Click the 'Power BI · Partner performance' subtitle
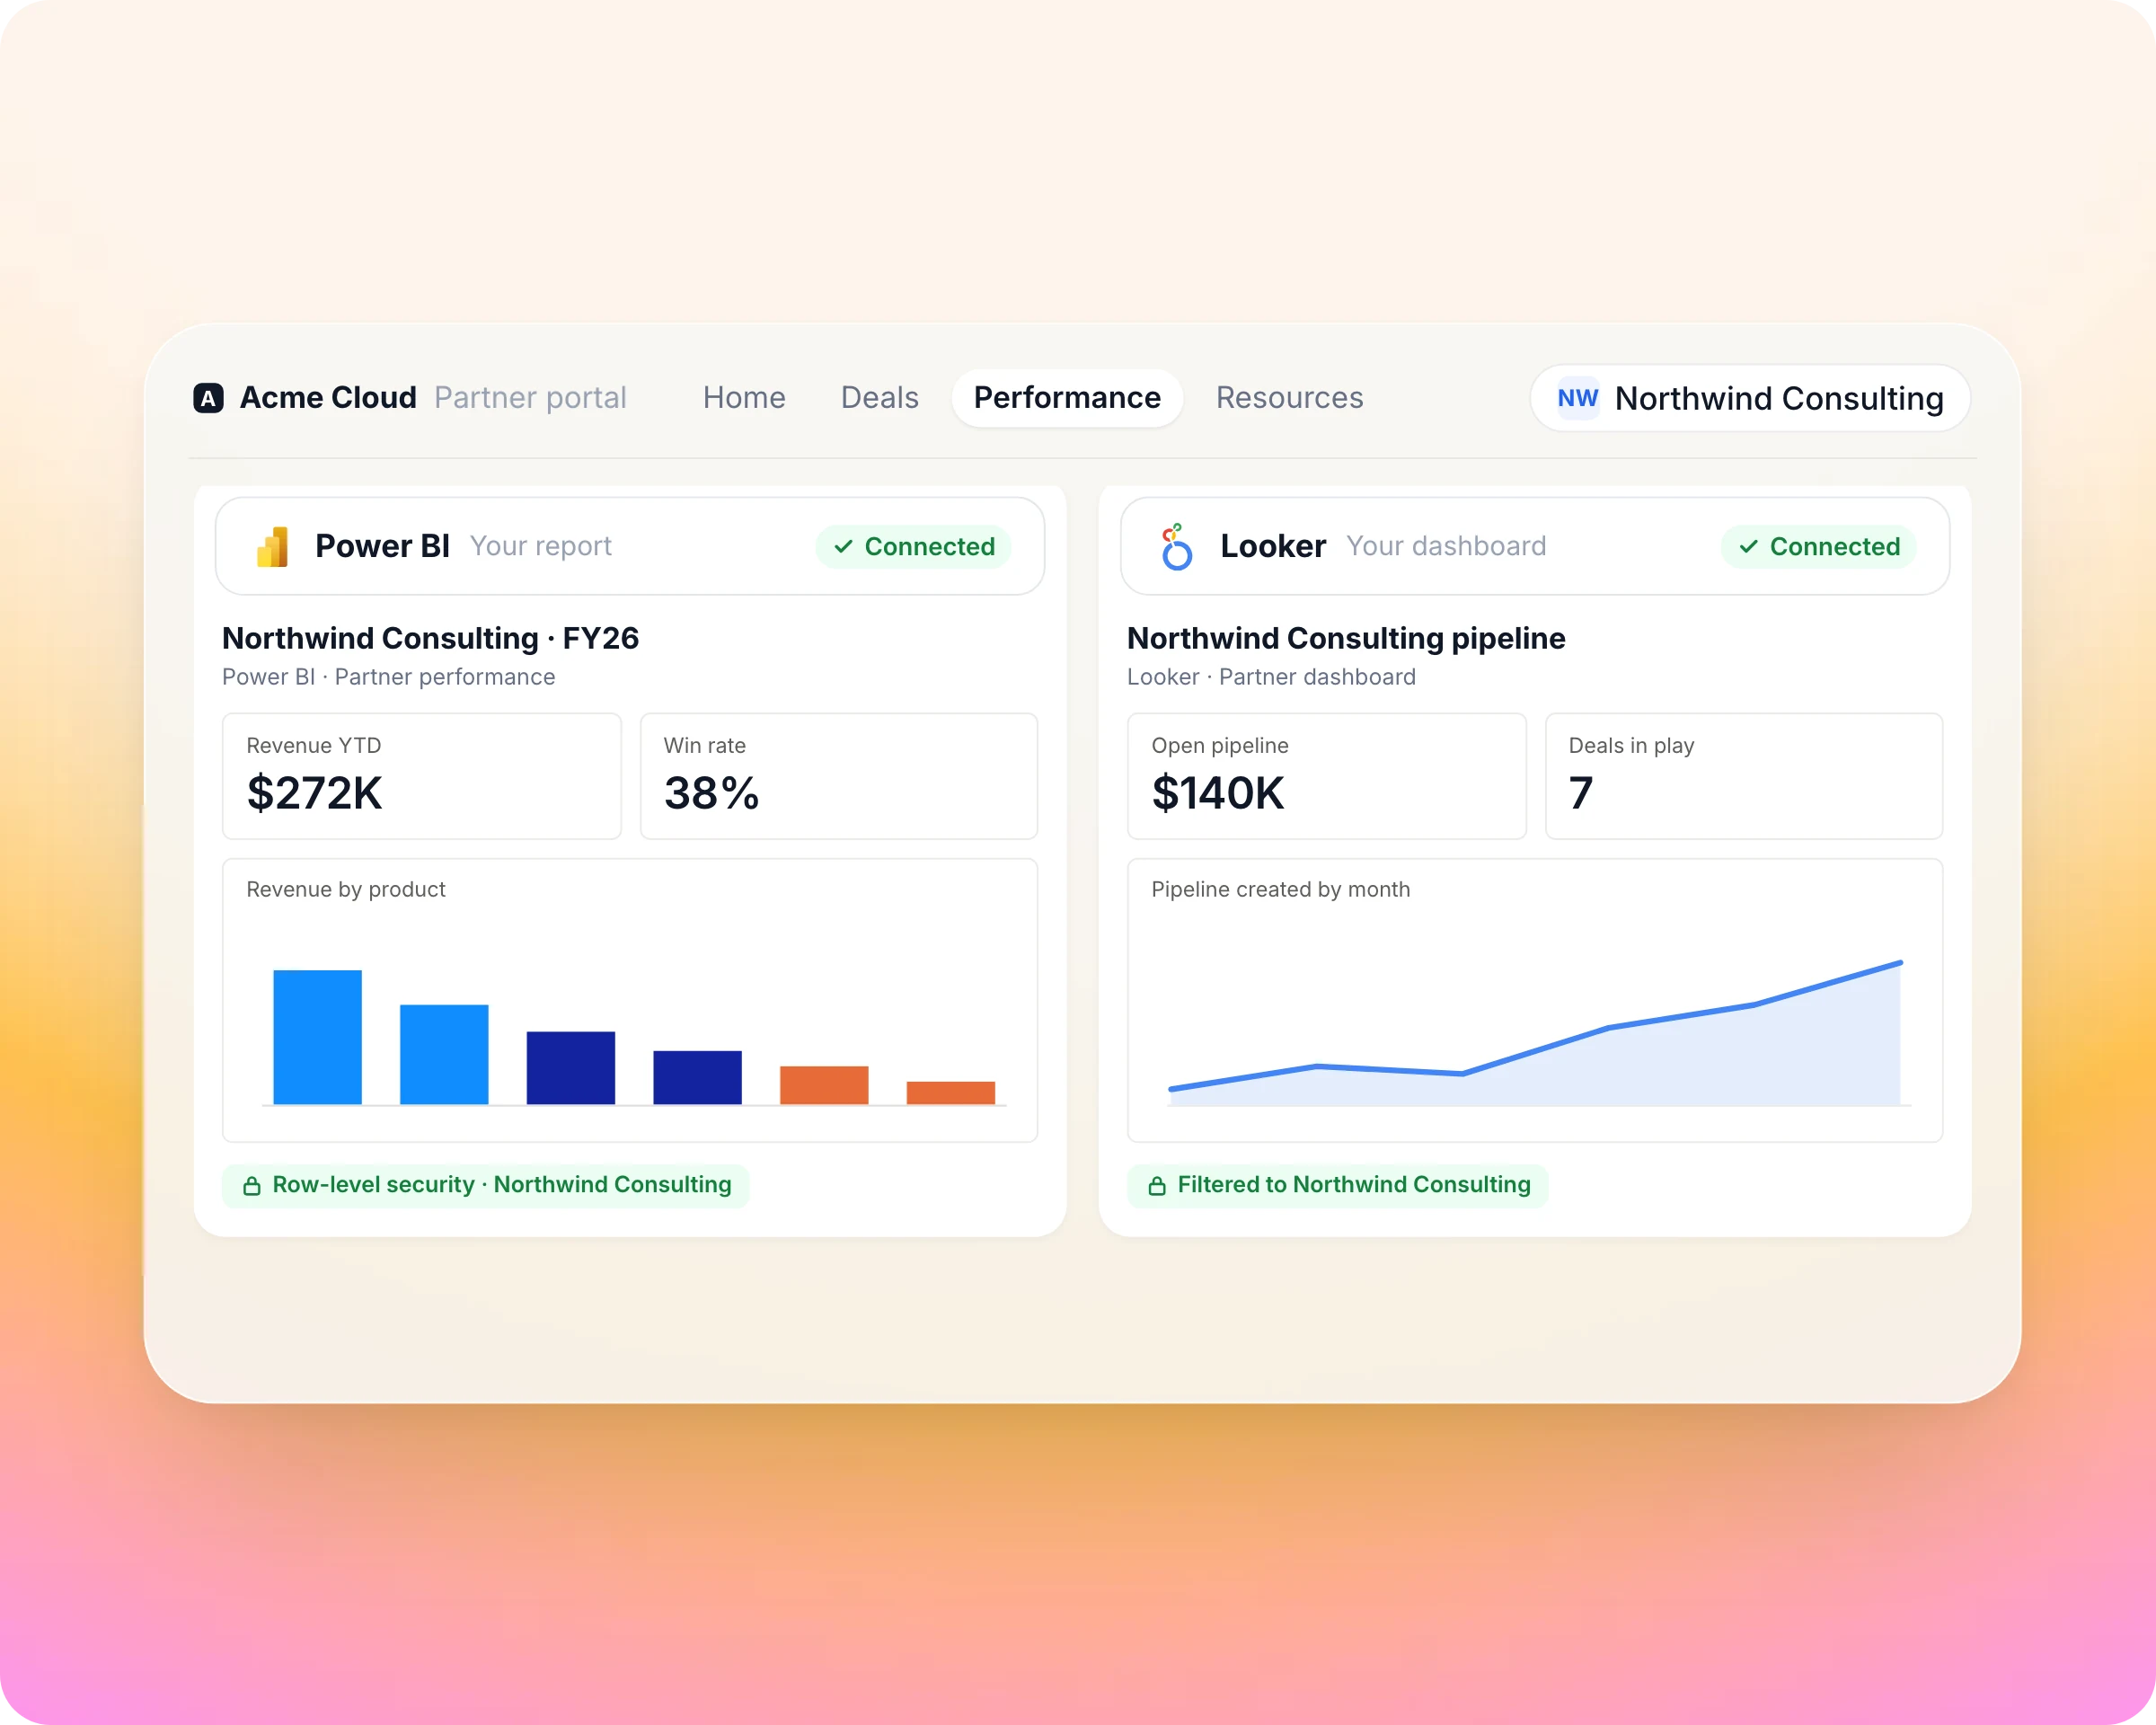2156x1725 pixels. click(388, 677)
